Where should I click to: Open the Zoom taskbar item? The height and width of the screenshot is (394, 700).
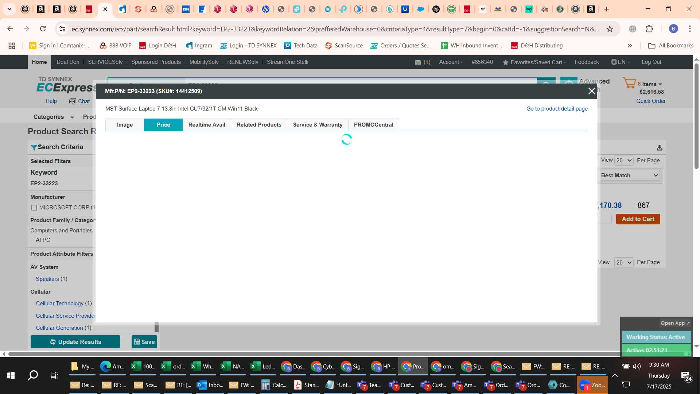592,385
